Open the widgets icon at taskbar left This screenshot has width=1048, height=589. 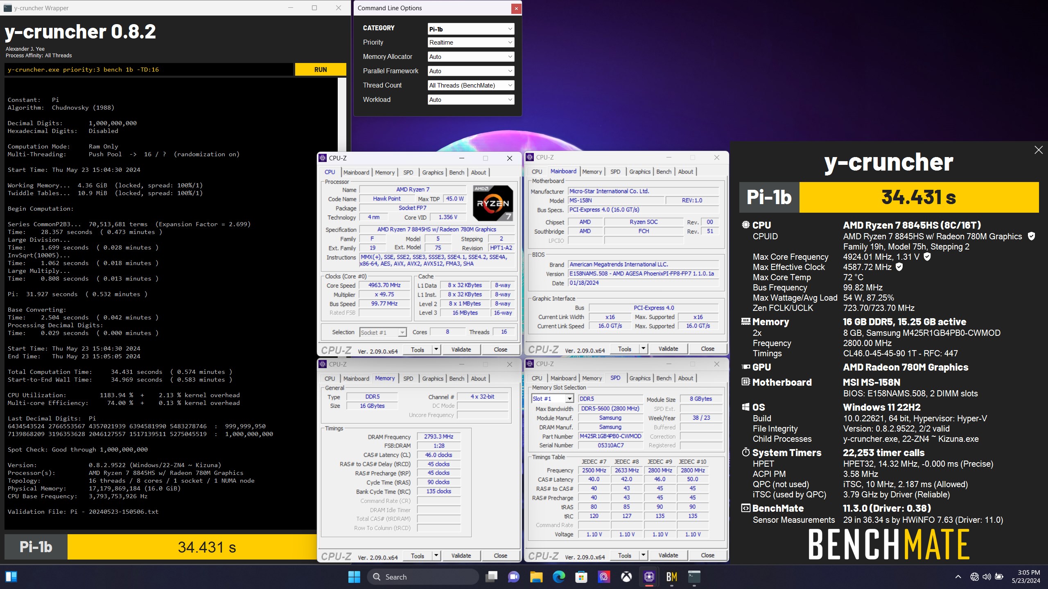(x=11, y=577)
